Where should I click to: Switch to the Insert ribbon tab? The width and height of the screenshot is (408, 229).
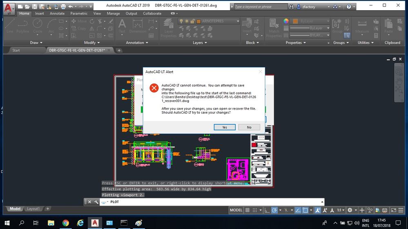tap(40, 13)
